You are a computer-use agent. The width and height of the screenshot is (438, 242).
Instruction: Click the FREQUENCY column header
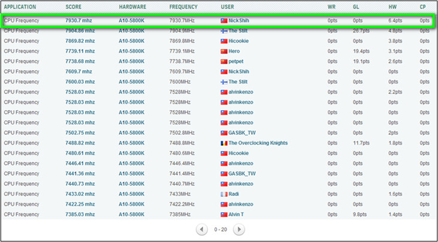(183, 7)
